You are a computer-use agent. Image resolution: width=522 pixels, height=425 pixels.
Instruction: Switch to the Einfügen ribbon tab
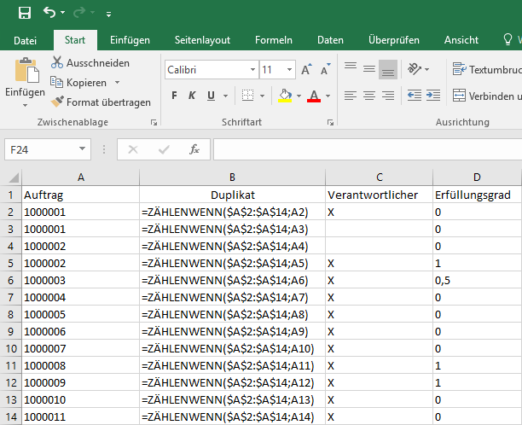click(x=130, y=40)
